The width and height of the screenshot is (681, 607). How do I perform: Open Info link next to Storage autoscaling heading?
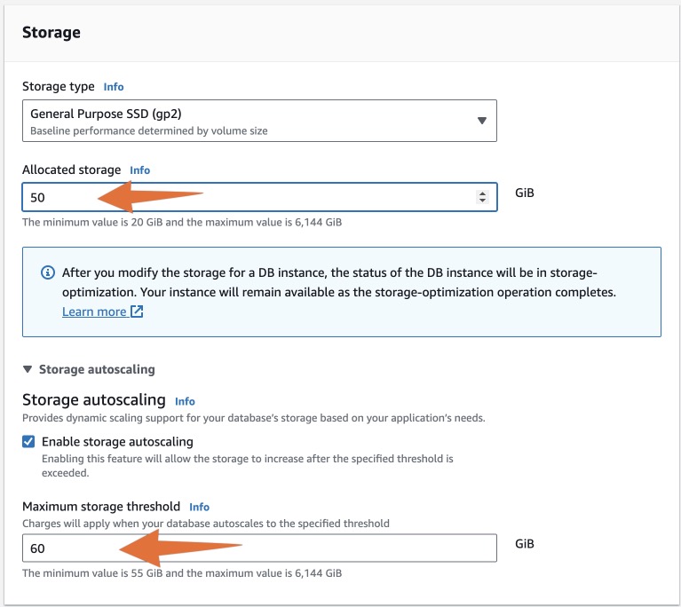185,401
